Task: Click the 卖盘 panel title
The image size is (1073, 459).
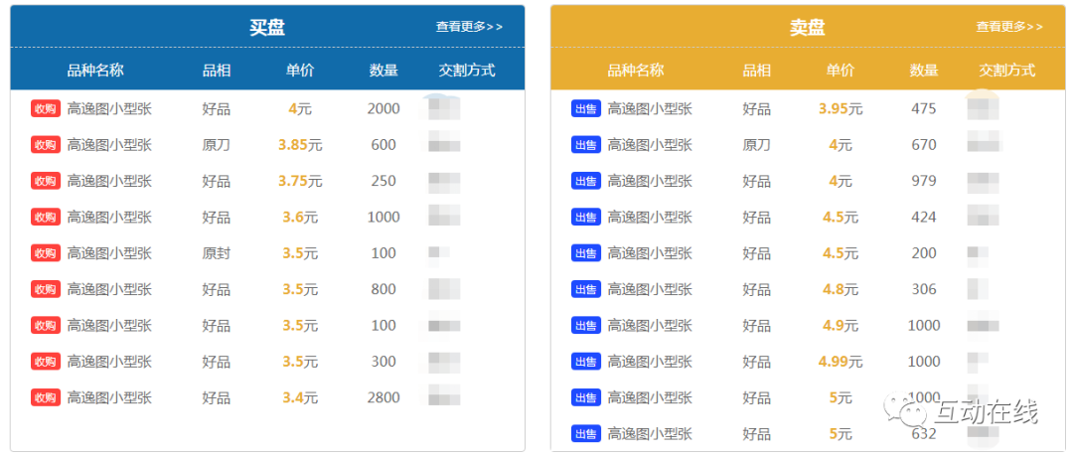Action: coord(808,28)
